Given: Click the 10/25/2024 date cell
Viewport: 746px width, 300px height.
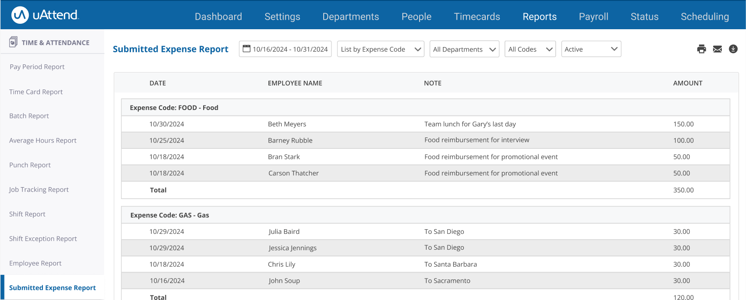Looking at the screenshot, I should (167, 141).
